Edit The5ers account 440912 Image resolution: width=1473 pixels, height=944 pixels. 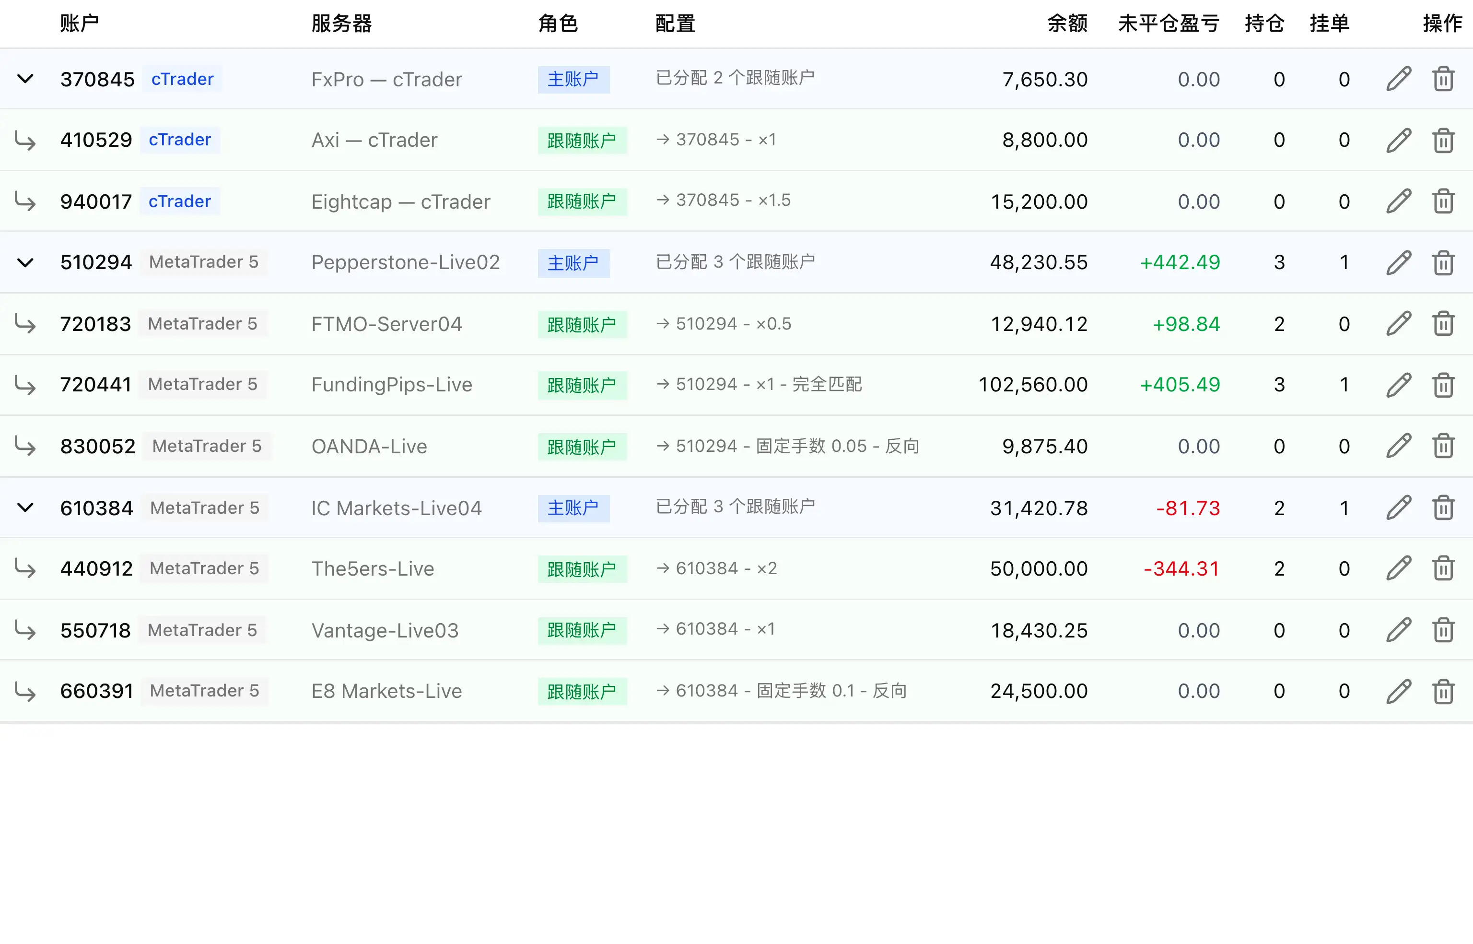1399,568
